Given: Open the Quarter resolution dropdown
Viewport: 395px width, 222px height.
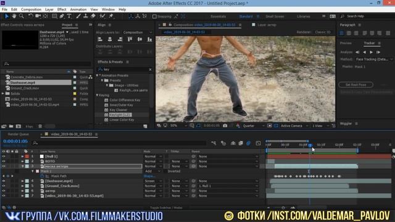Looking at the screenshot, I should (253, 126).
